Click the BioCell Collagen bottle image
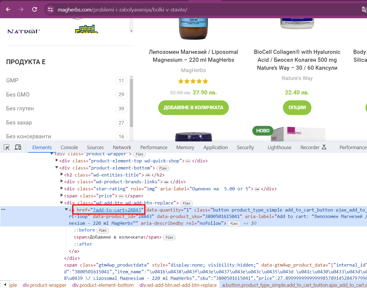 297,24
